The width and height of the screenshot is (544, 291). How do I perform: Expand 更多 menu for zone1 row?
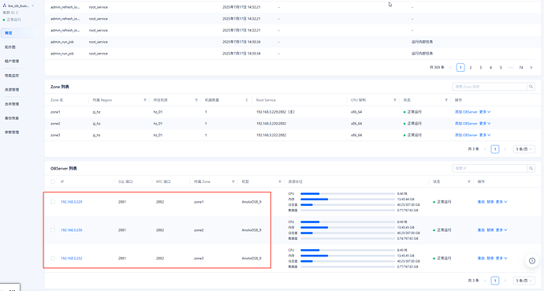[x=485, y=112]
